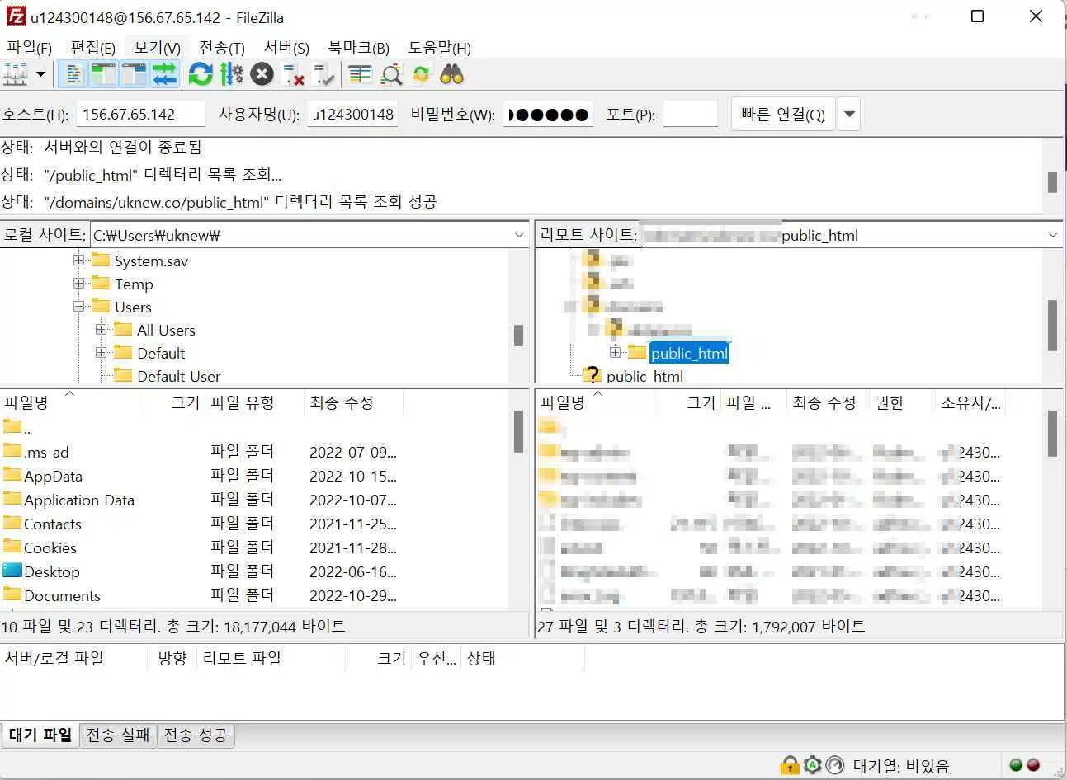
Task: Disconnect from the current server
Action: coord(293,75)
